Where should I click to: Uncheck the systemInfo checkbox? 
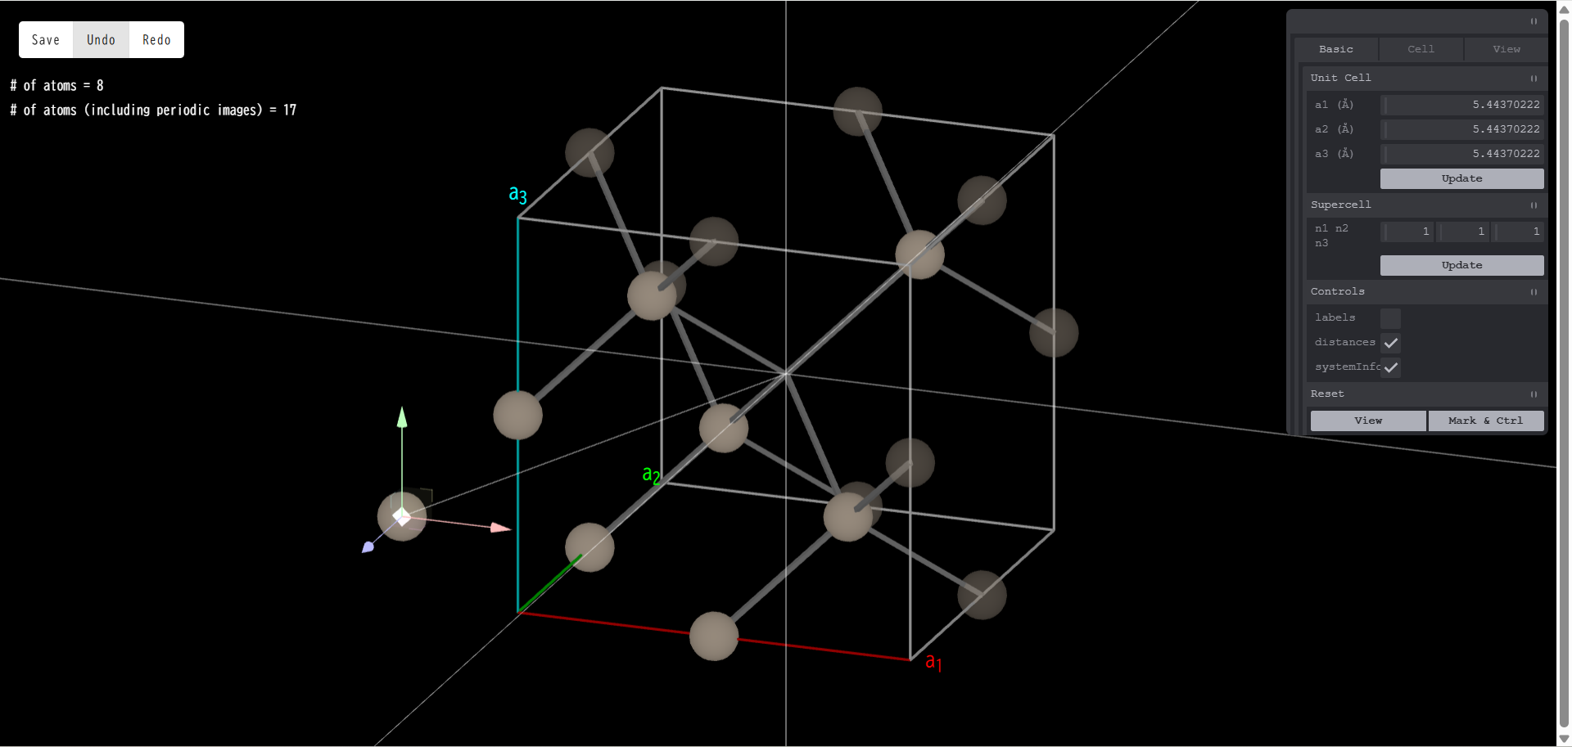(1390, 367)
